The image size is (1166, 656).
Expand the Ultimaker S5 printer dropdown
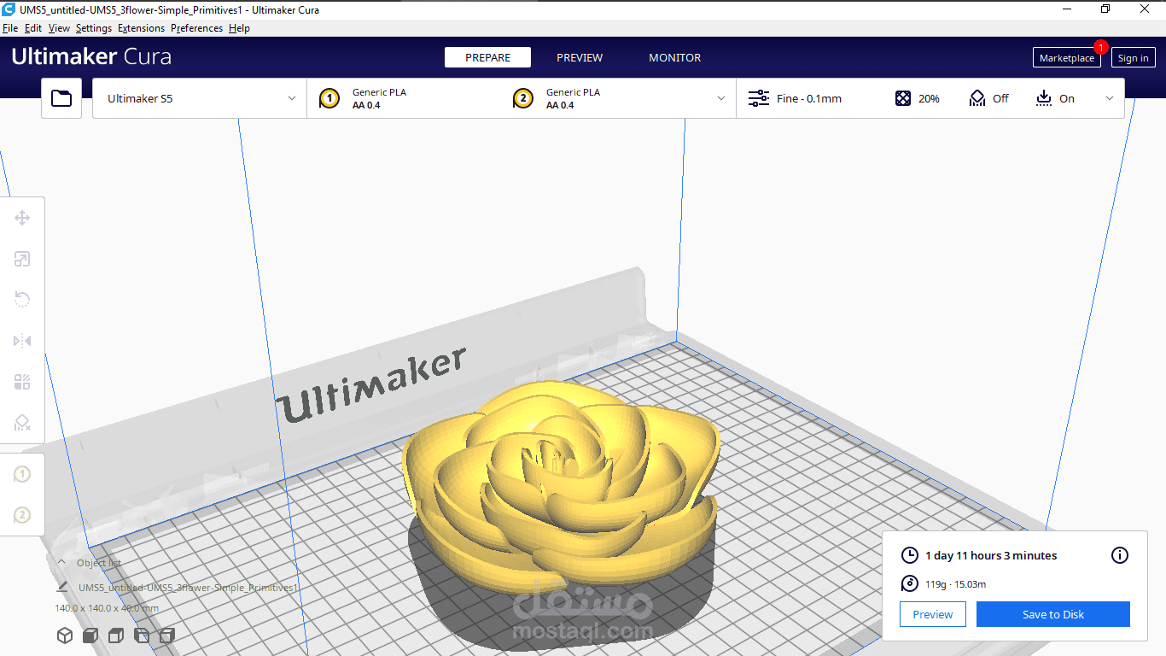[200, 98]
